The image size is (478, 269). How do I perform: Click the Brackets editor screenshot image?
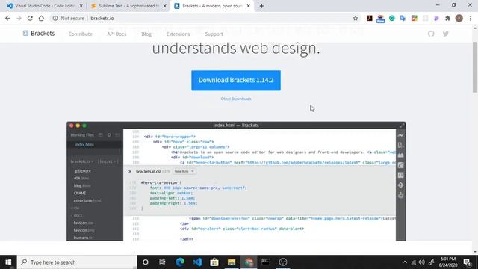point(236,181)
